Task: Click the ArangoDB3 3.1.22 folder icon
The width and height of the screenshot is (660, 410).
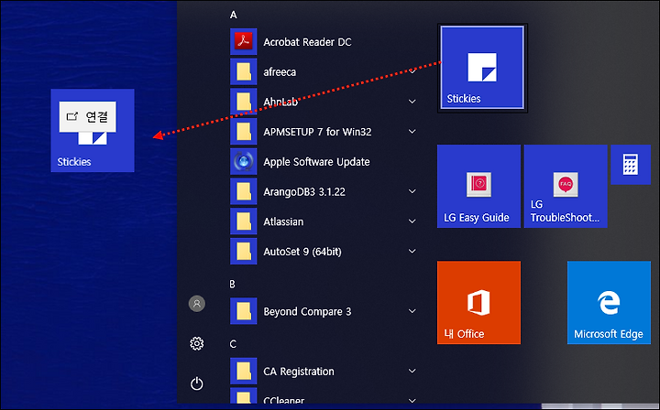Action: pyautogui.click(x=243, y=191)
